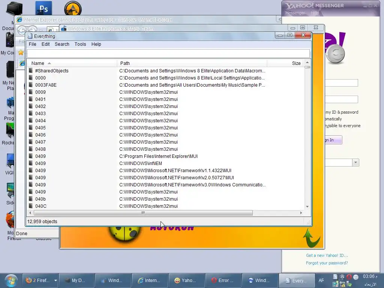Click the grey smiley Yahoo tray icon
Screen dimensions: 384x288
[x=356, y=277]
